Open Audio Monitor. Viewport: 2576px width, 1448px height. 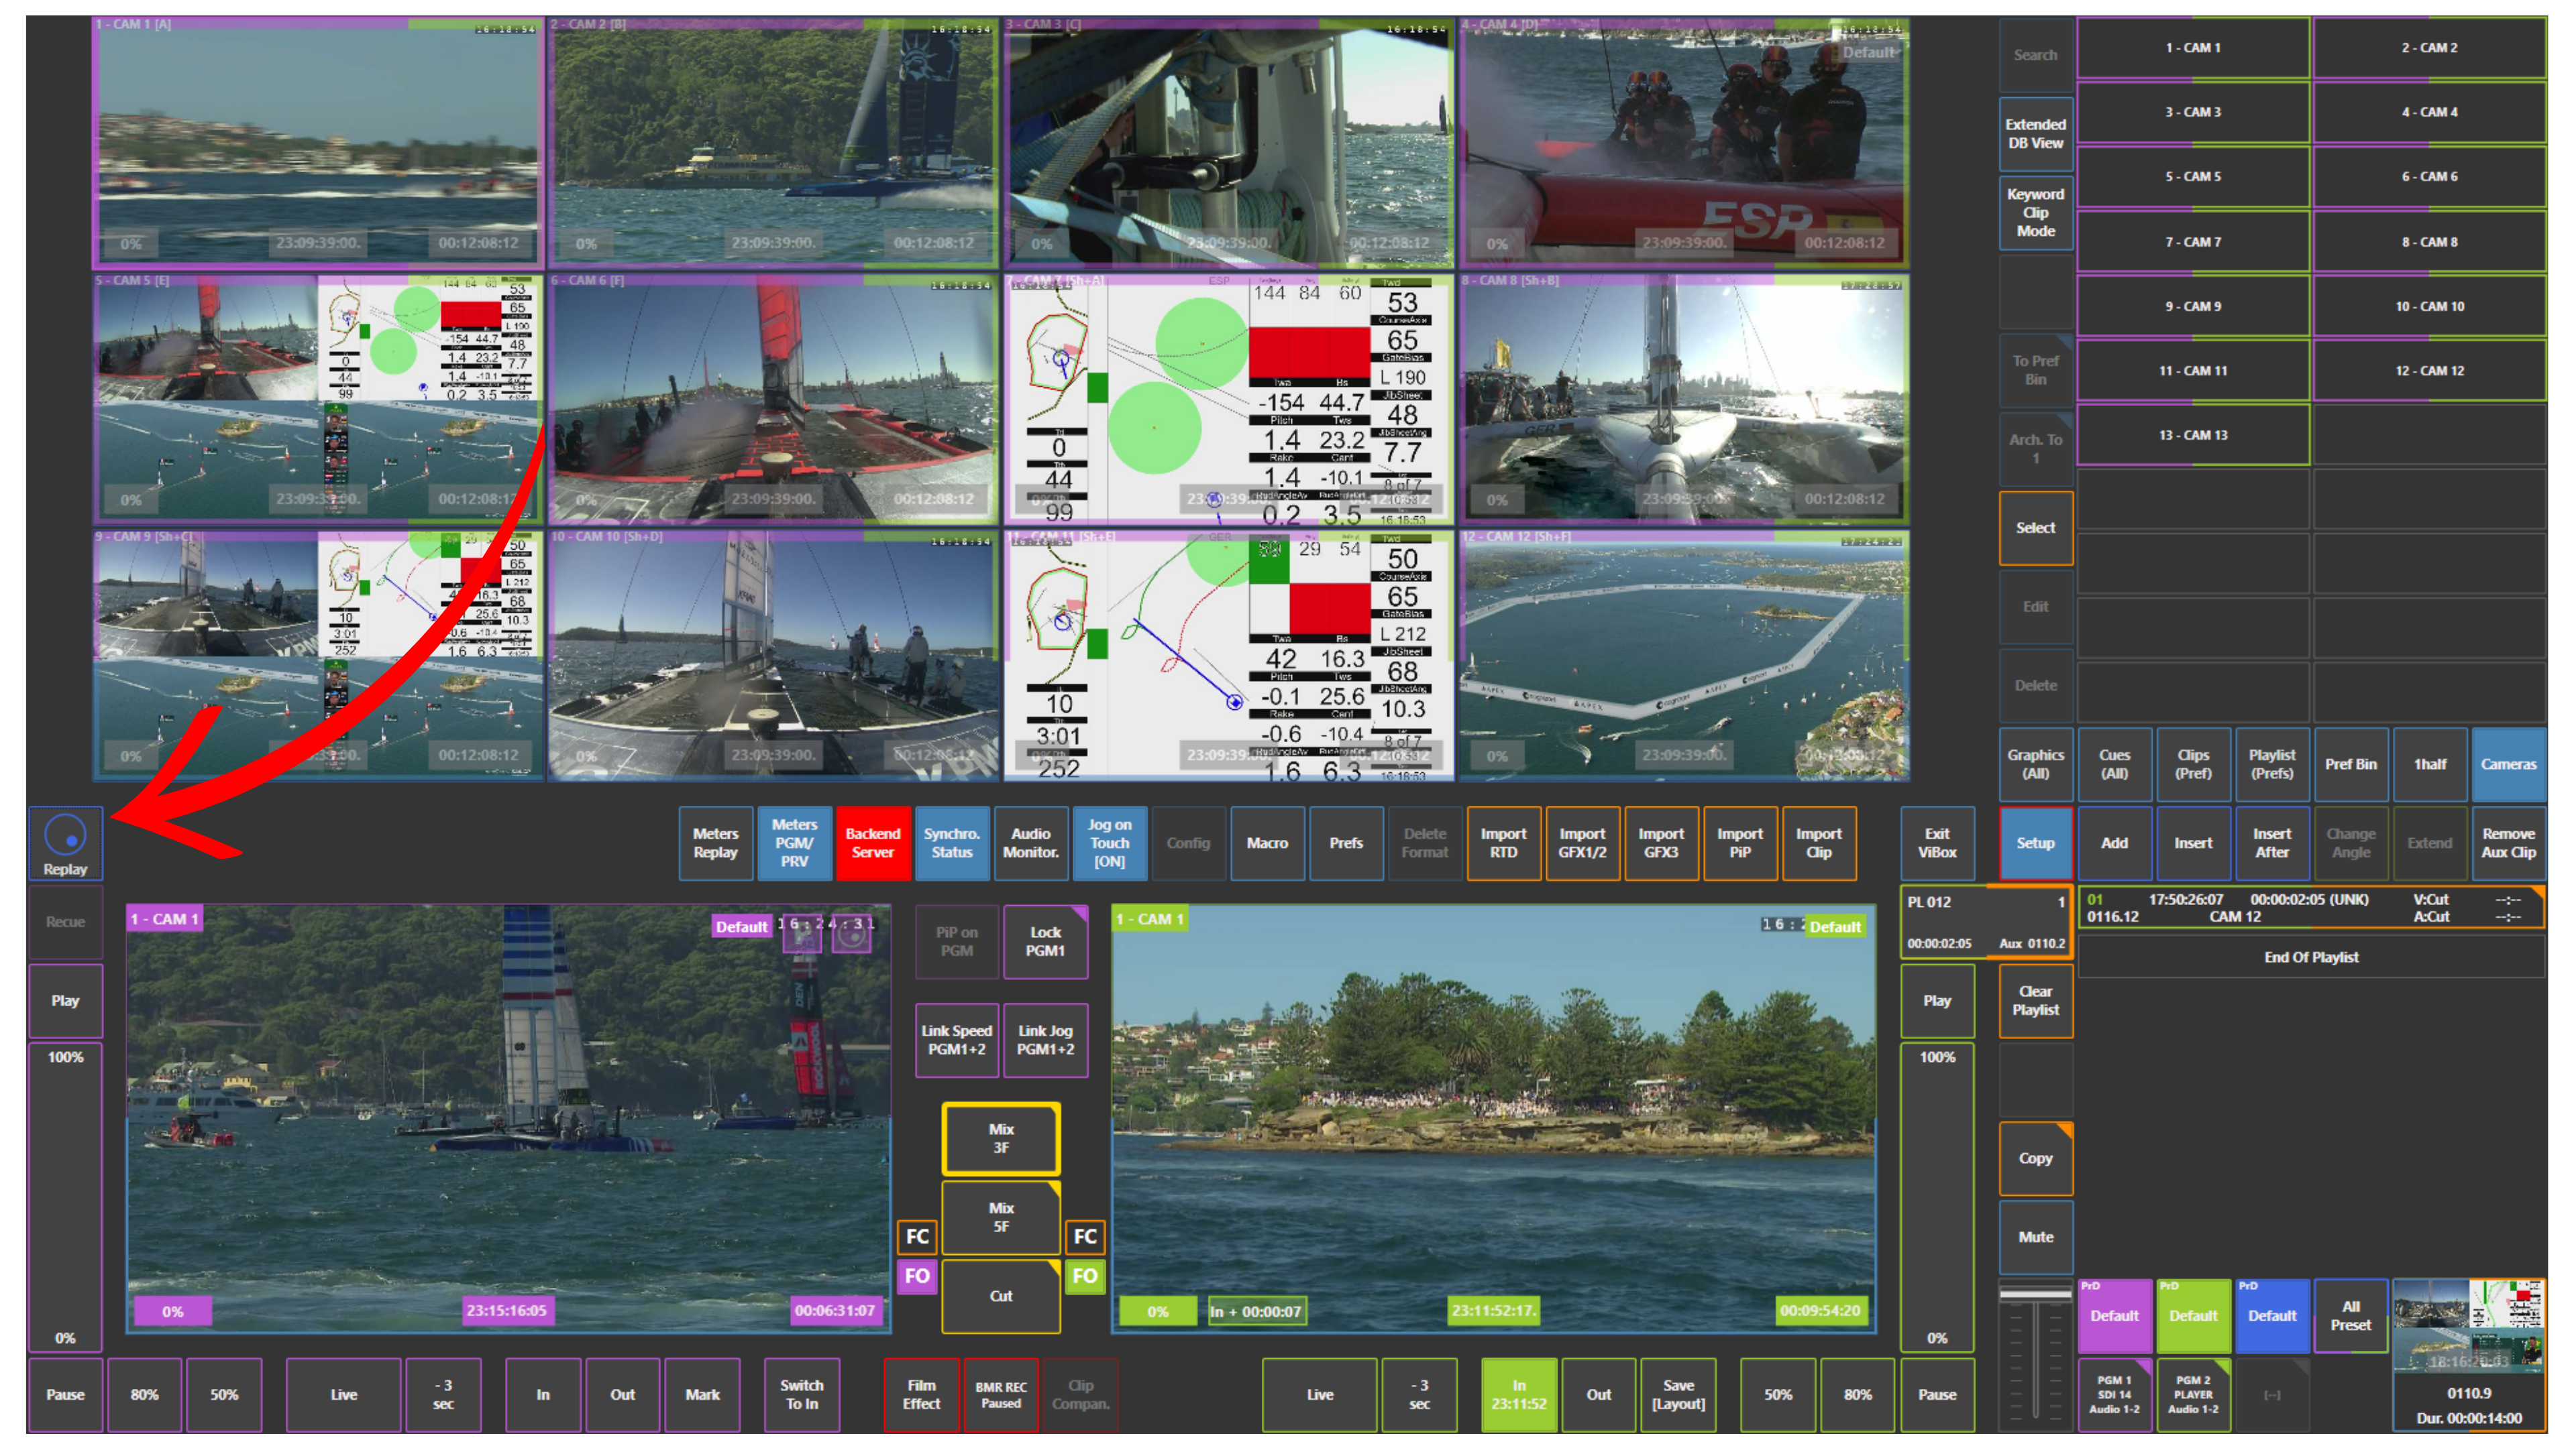pyautogui.click(x=1031, y=843)
